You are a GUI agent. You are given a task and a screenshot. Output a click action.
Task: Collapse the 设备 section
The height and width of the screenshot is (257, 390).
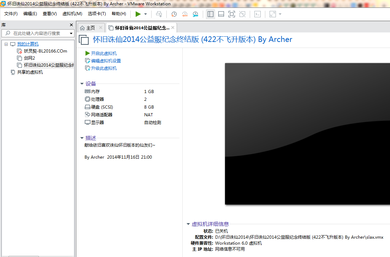click(82, 84)
